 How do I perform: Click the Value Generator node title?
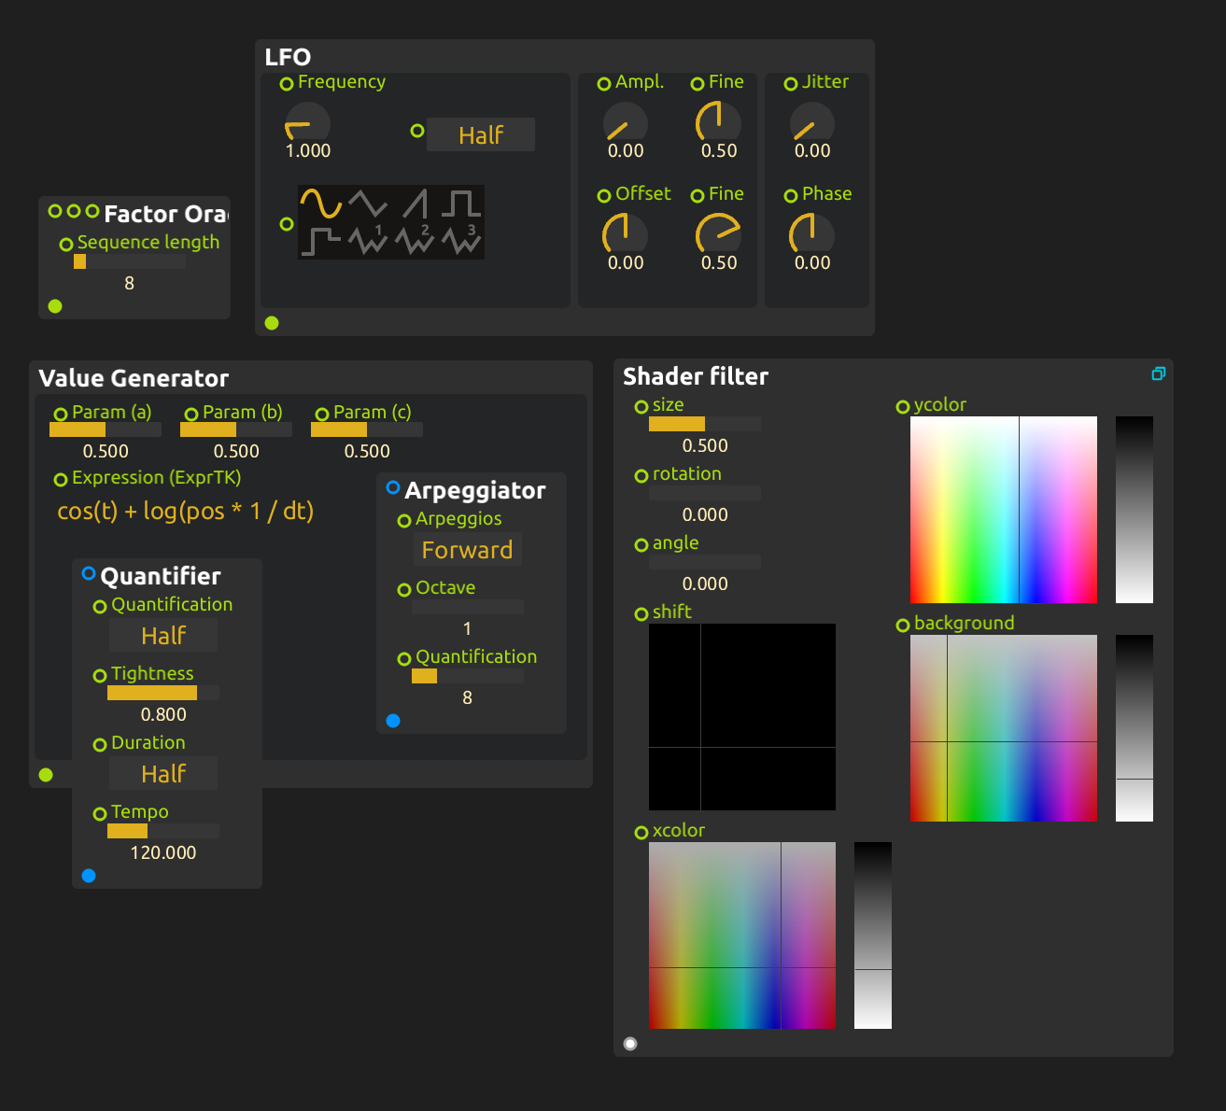[134, 378]
